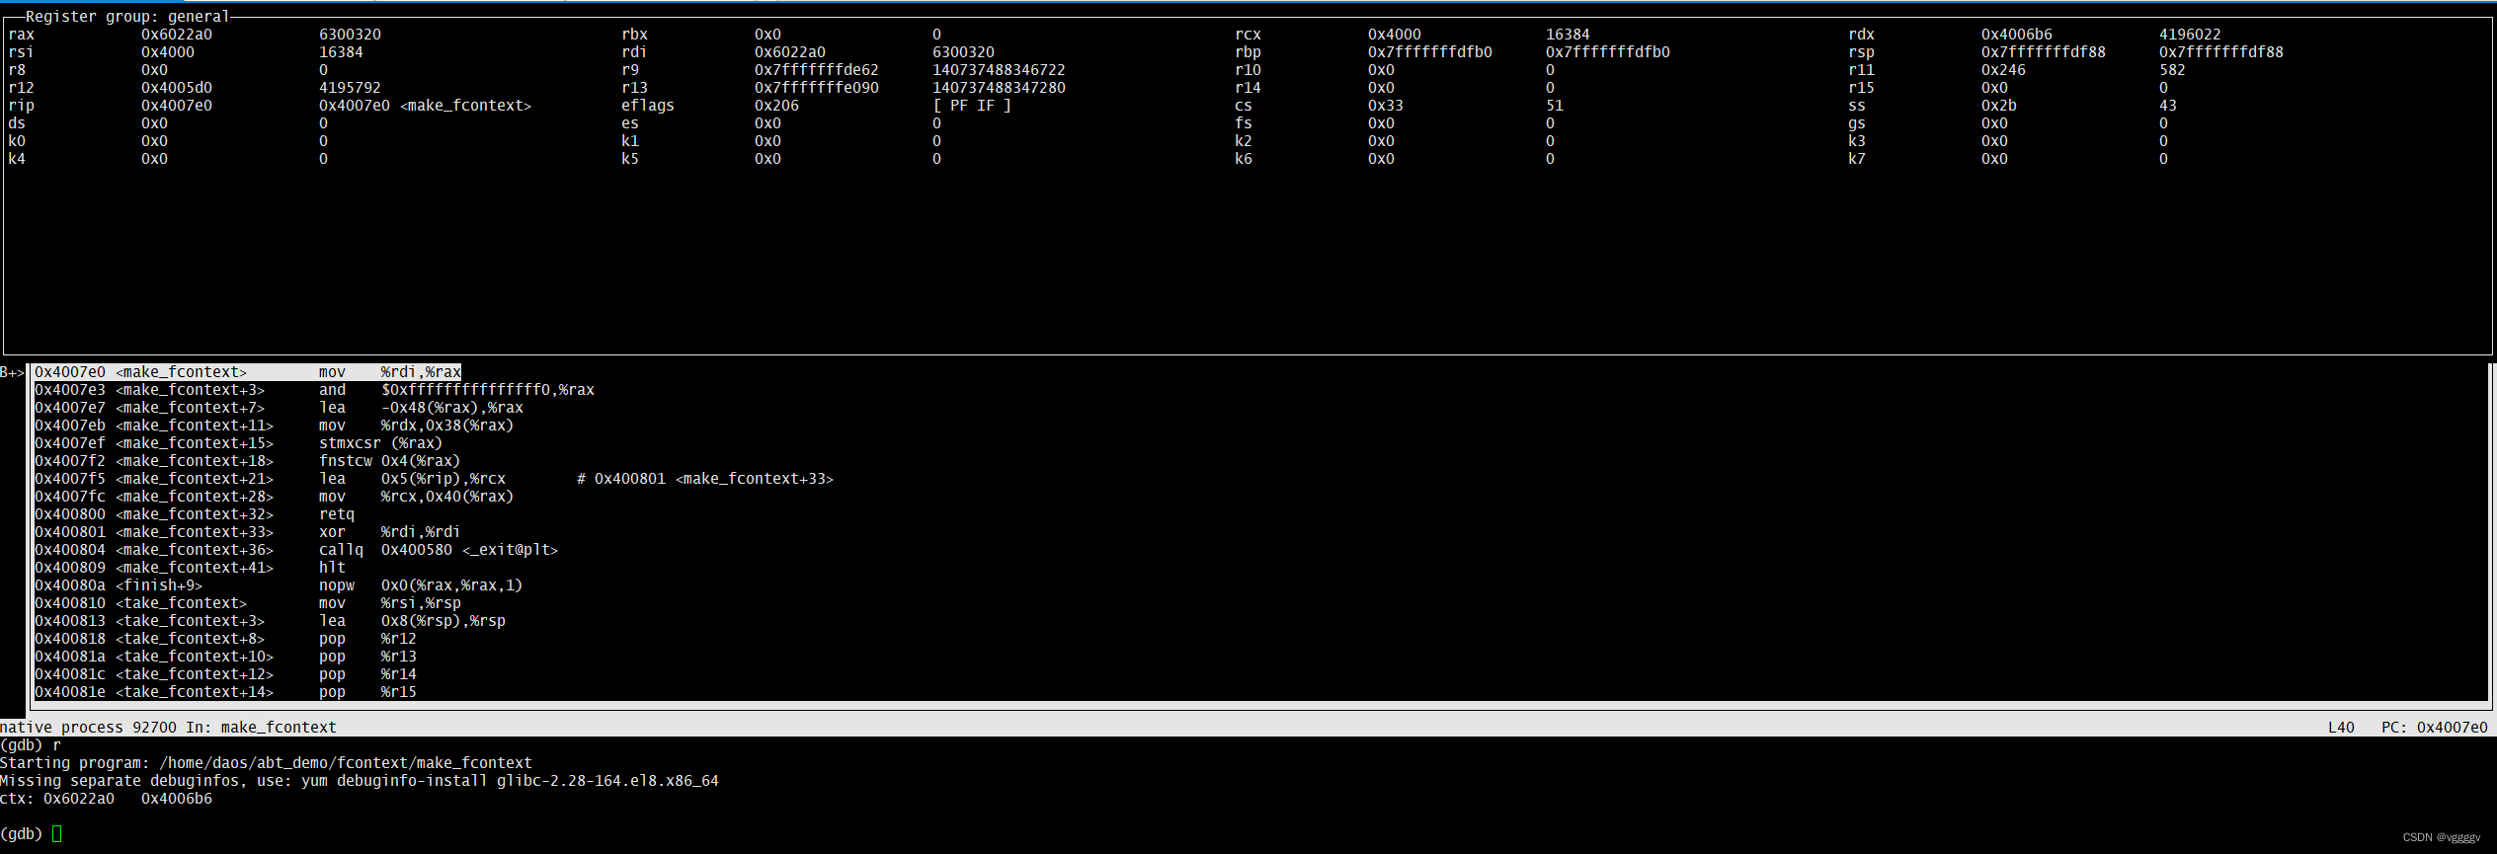Click the gdb prompt cursor to focus input
Image resolution: width=2497 pixels, height=854 pixels.
coord(56,834)
